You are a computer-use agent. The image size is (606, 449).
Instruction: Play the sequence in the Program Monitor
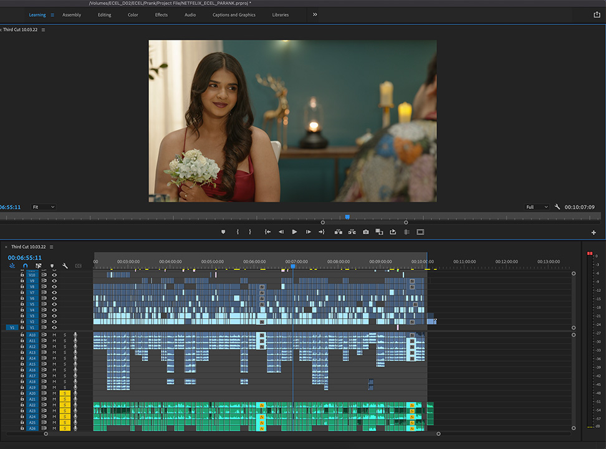[294, 232]
